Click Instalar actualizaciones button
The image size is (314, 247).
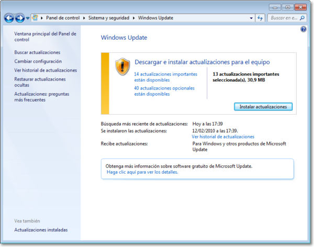(263, 107)
